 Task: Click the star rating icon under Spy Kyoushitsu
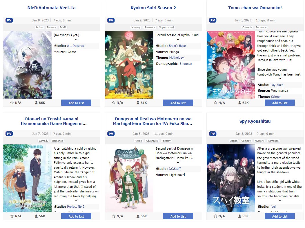click(215, 216)
